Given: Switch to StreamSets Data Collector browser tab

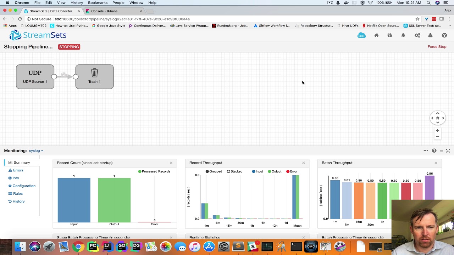Looking at the screenshot, I should (51, 11).
